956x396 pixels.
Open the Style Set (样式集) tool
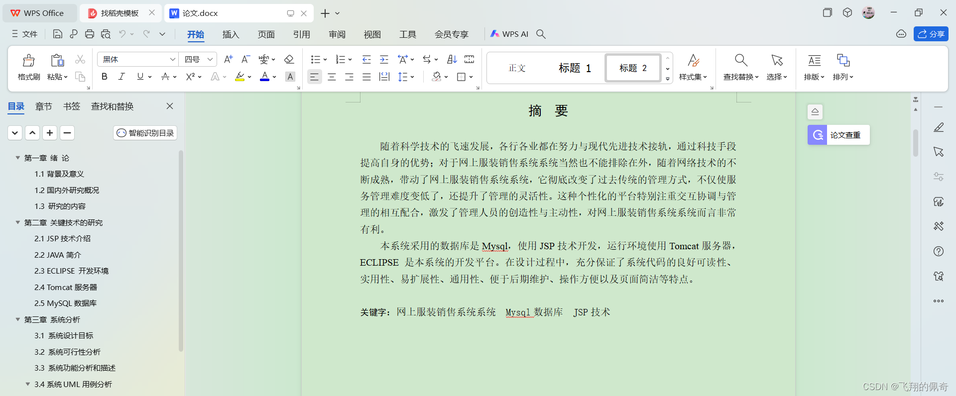tap(693, 67)
